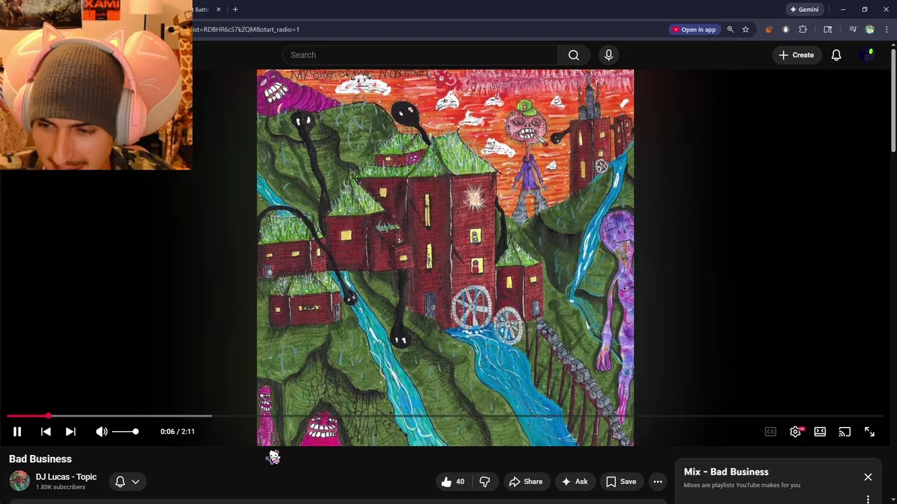Minimize the browser window
Screen dimensions: 897x504
tap(843, 10)
